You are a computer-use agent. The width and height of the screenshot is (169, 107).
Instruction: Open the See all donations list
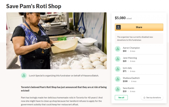point(121,97)
